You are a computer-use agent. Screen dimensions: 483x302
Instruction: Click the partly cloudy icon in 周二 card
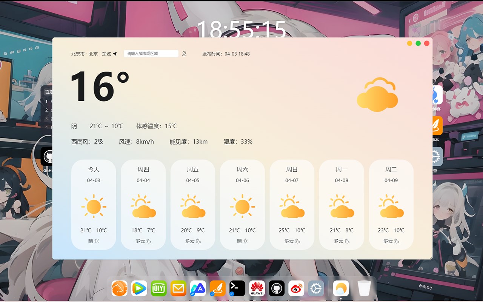click(391, 206)
